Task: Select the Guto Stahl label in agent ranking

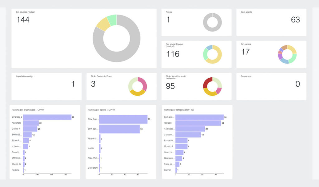Action: pyautogui.click(x=93, y=168)
